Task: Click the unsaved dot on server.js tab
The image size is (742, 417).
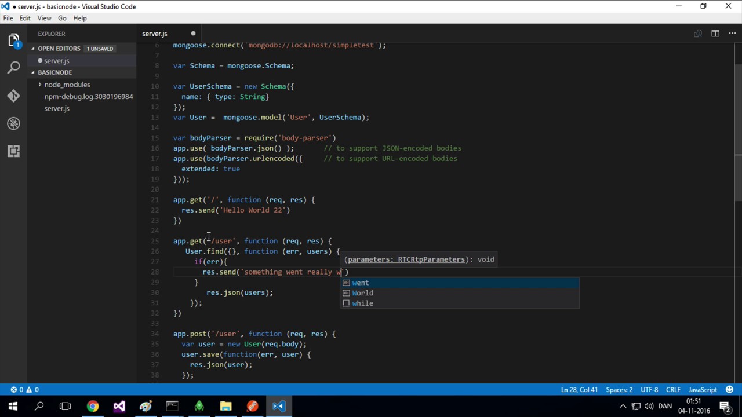Action: pyautogui.click(x=193, y=34)
